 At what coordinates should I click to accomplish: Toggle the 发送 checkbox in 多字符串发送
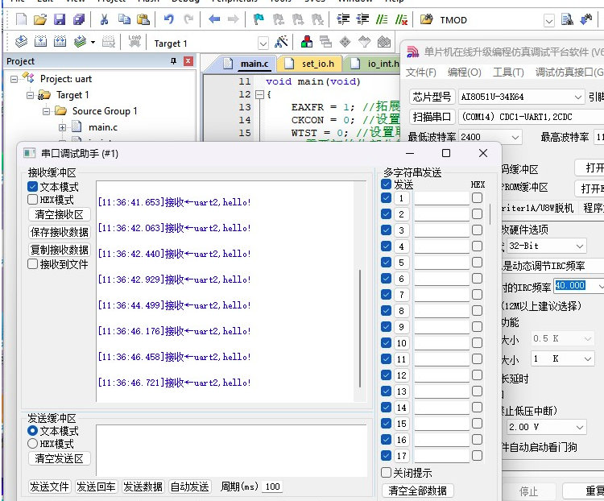[x=386, y=184]
